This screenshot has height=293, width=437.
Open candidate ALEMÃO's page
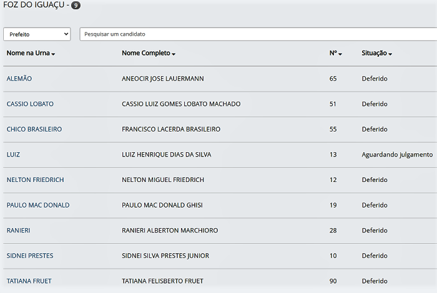[x=19, y=79]
